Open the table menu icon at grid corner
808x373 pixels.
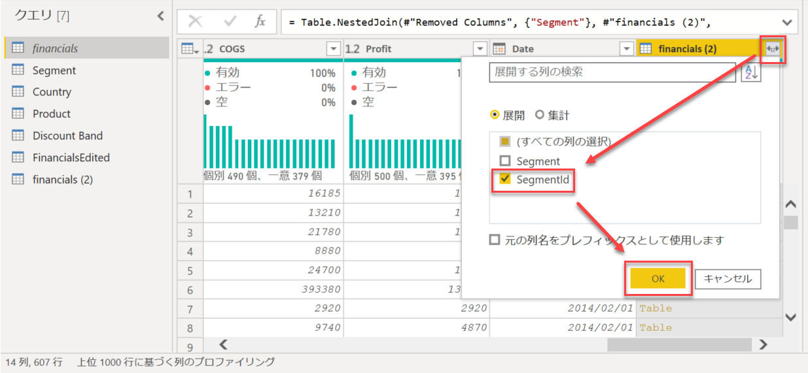click(x=190, y=49)
